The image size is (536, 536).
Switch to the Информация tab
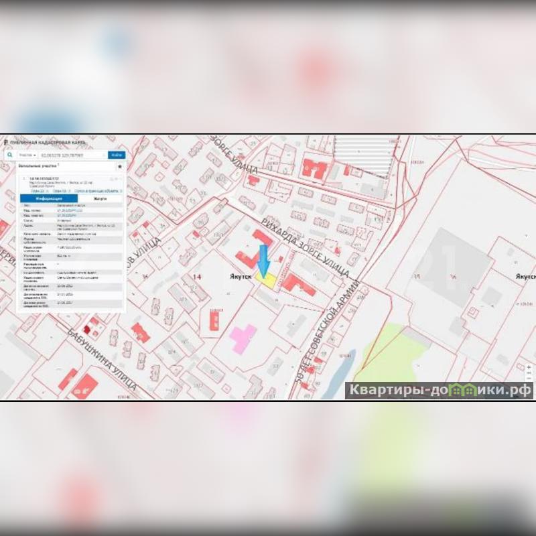pyautogui.click(x=49, y=199)
